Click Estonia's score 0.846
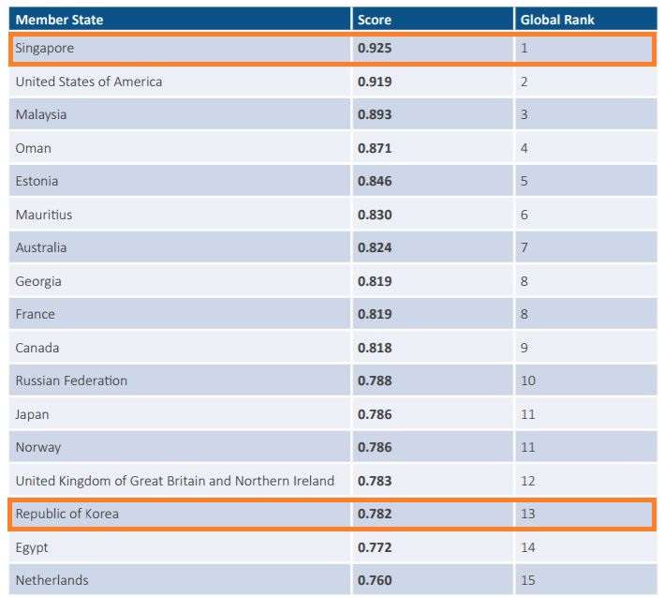This screenshot has height=597, width=664. point(375,181)
